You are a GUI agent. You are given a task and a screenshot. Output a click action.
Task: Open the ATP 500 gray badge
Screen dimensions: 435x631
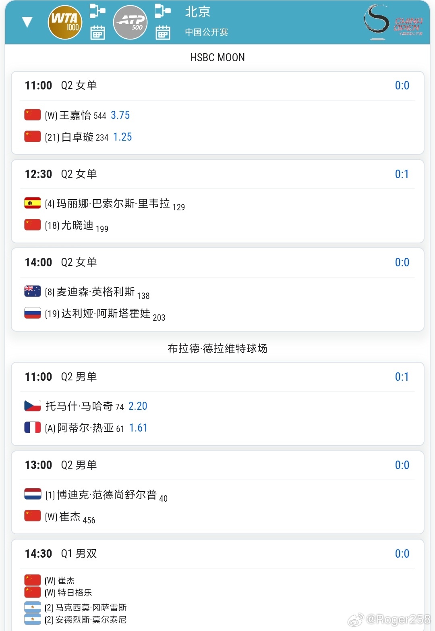[130, 22]
